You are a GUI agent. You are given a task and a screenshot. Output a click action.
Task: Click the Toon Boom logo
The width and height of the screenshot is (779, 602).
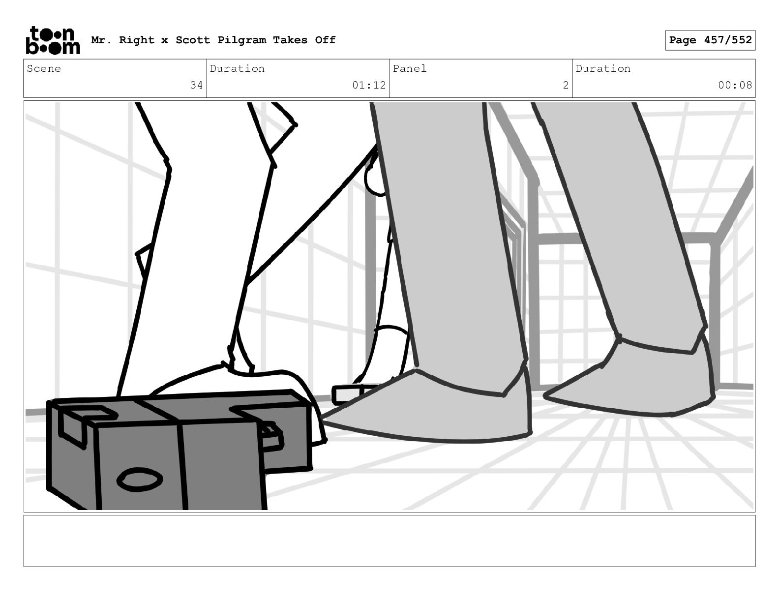(x=53, y=40)
